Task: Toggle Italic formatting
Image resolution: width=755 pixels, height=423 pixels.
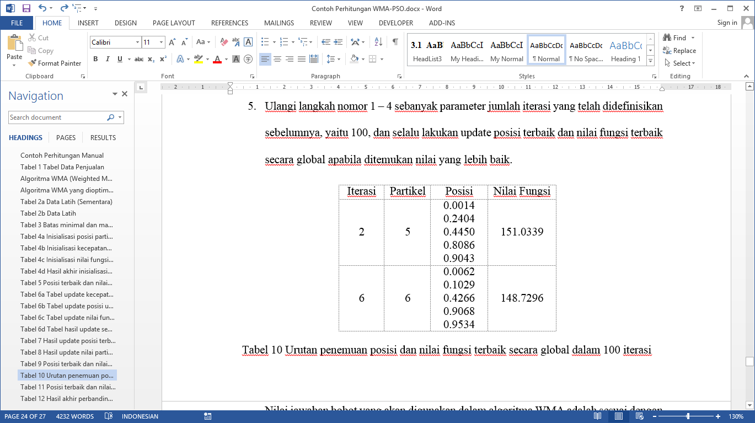Action: 107,59
